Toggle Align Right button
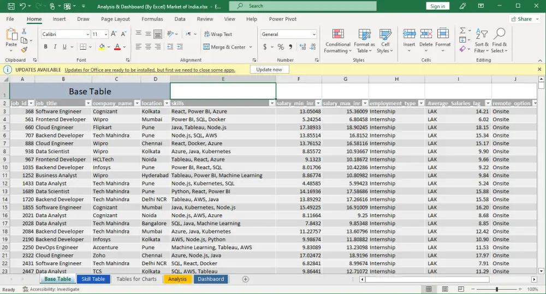Image resolution: width=546 pixels, height=294 pixels. click(x=158, y=46)
